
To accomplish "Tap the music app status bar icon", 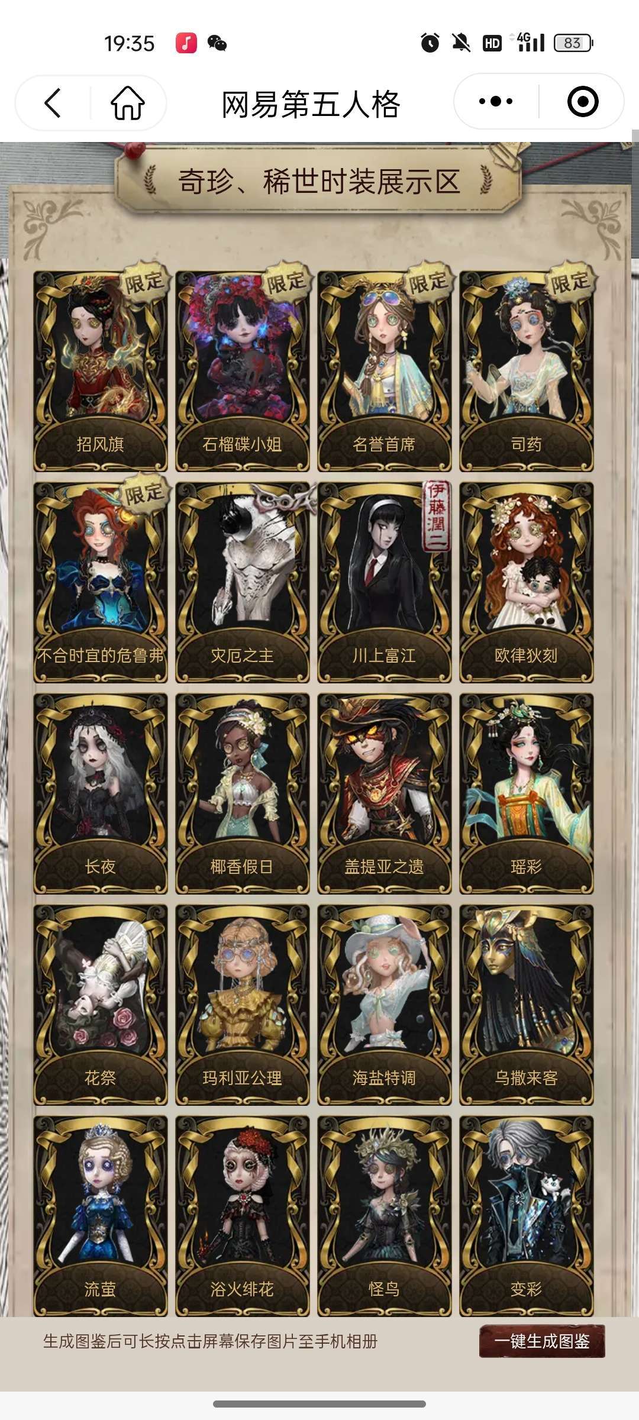I will (186, 43).
